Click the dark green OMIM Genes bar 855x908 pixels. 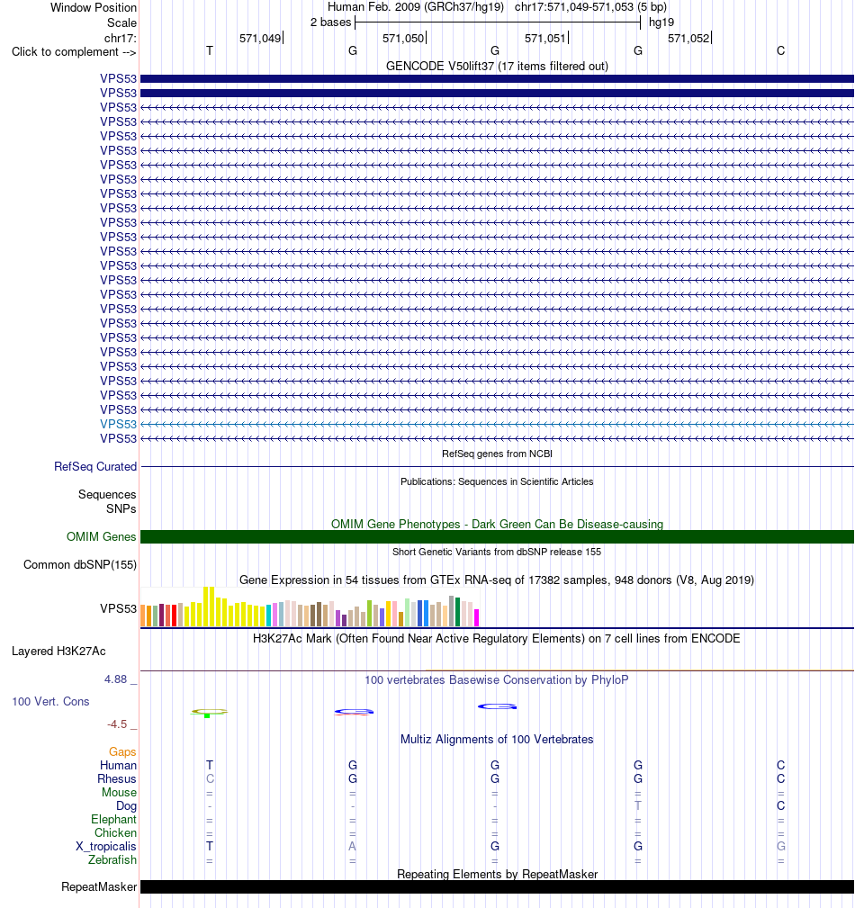click(497, 537)
